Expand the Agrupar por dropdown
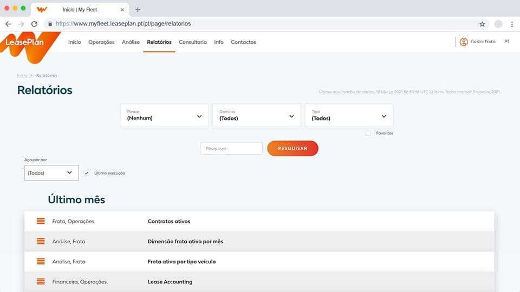This screenshot has height=292, width=520. (51, 173)
